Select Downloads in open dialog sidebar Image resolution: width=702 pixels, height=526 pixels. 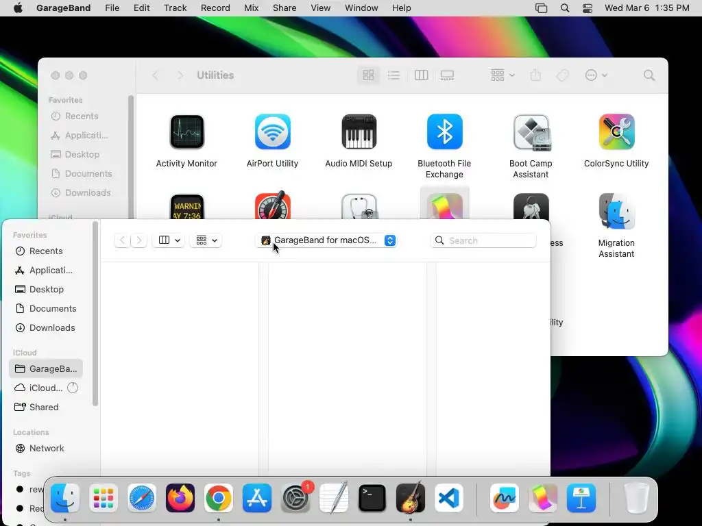point(45,328)
